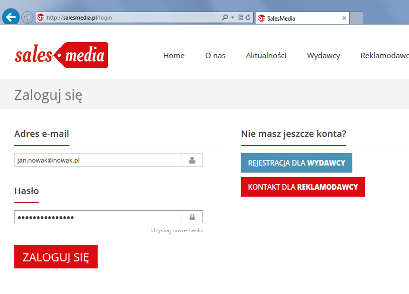Click the Zaloguj się page heading

[48, 95]
